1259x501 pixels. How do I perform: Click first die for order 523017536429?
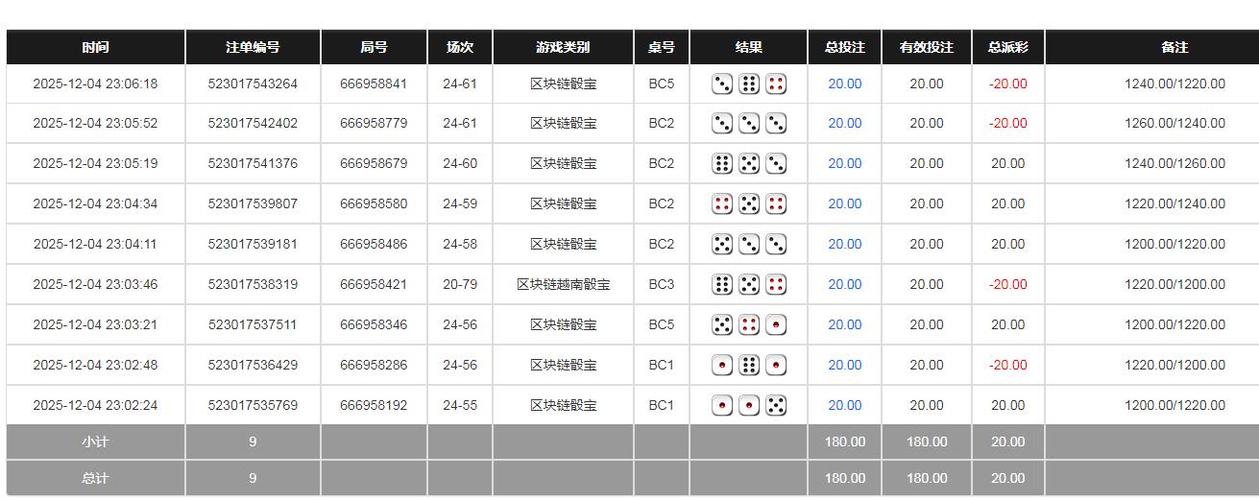(722, 366)
